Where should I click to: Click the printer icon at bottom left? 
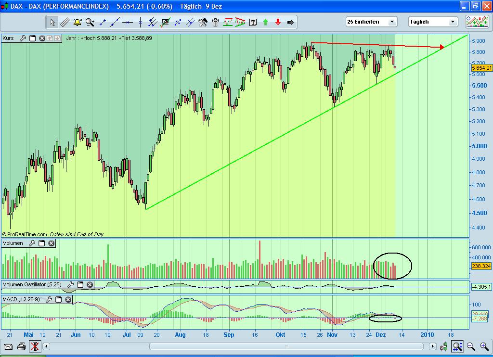coord(21,346)
